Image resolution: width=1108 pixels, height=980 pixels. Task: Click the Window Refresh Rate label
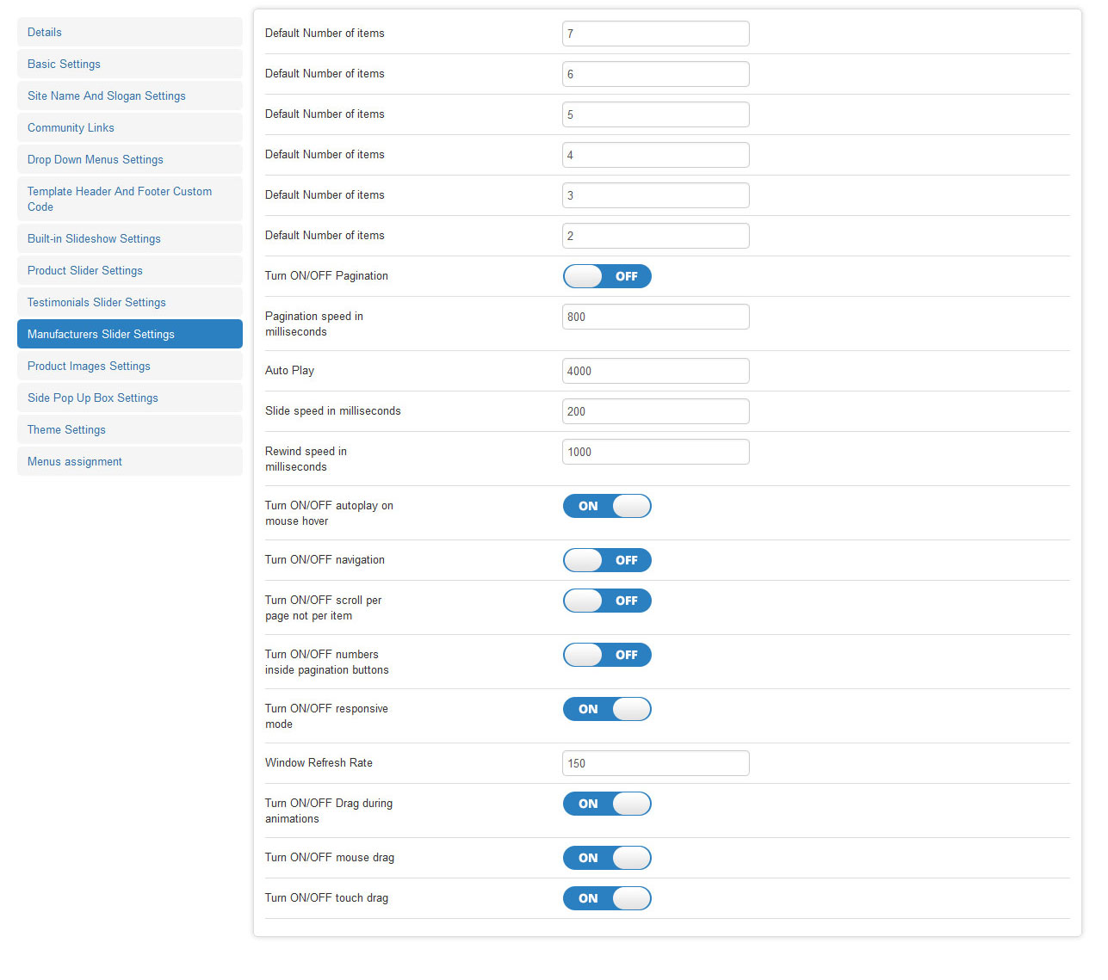coord(319,762)
